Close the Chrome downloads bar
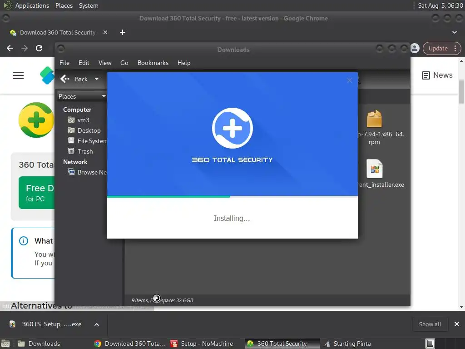465x349 pixels. [457, 324]
